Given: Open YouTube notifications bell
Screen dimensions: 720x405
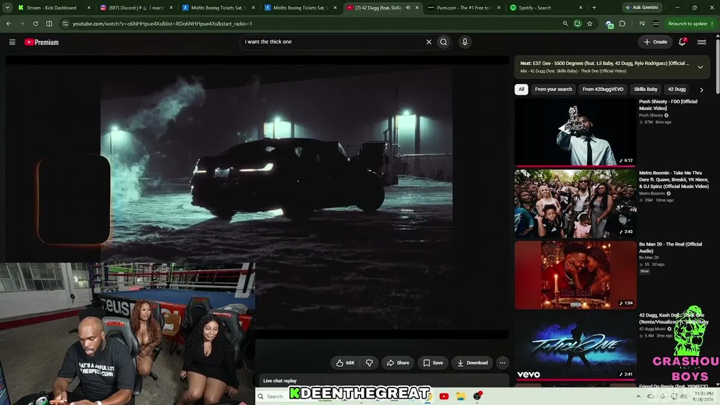Looking at the screenshot, I should point(682,42).
